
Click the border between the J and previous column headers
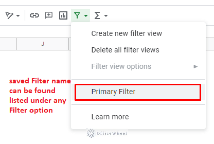(x=17, y=44)
